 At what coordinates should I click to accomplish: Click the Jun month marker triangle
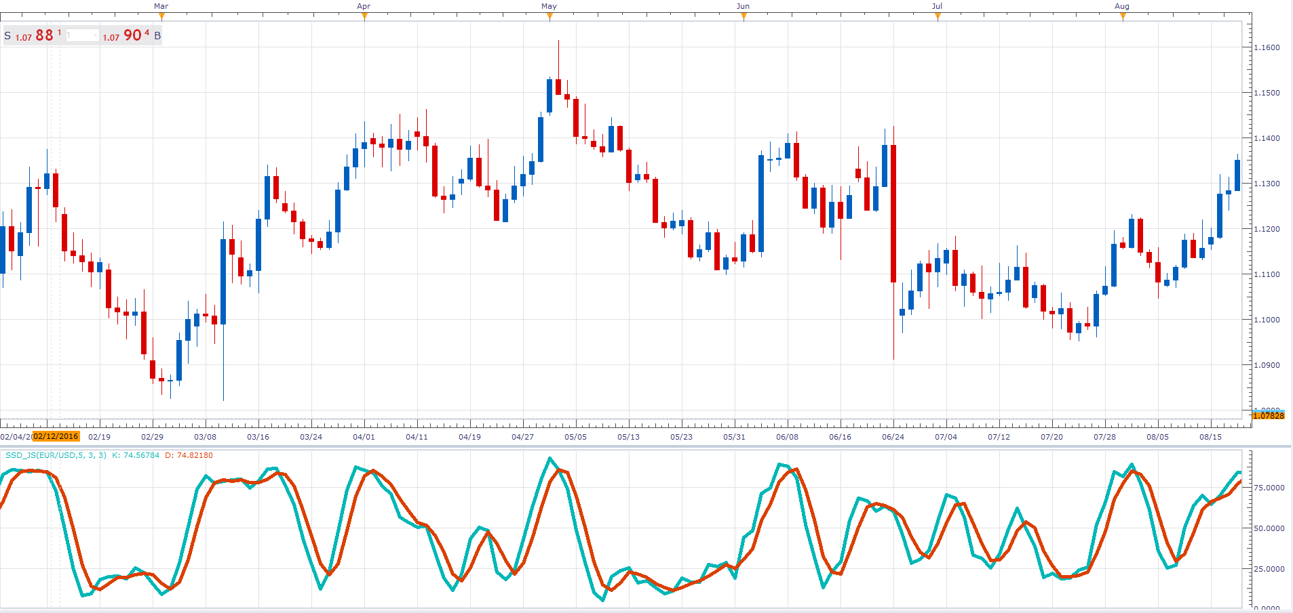pos(744,16)
